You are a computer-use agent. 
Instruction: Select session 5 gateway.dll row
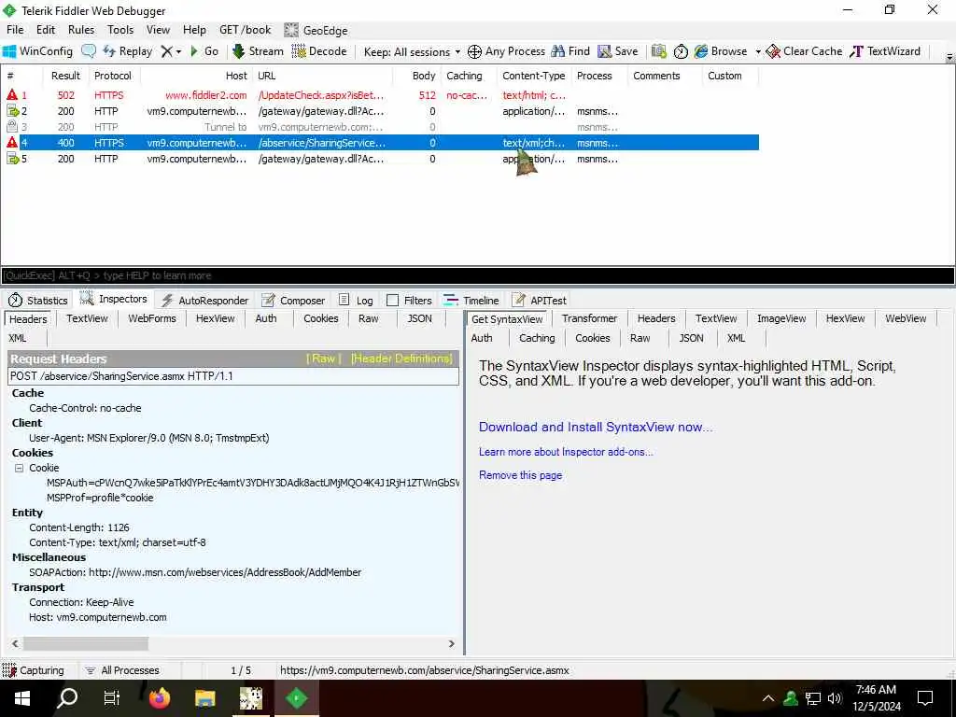point(379,159)
